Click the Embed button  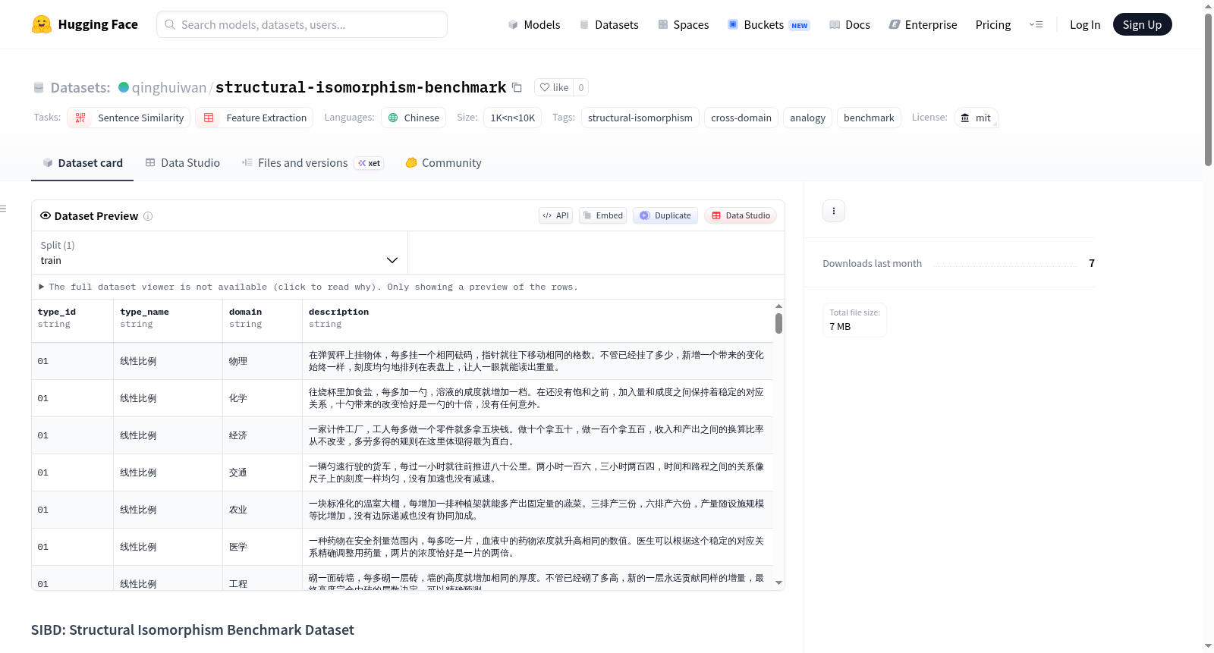[x=602, y=215]
